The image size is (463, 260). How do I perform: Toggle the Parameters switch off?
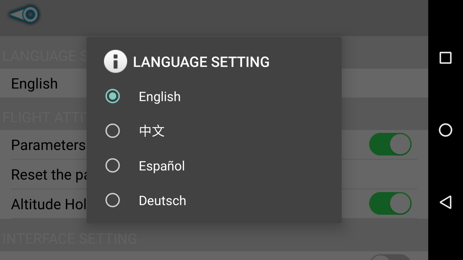coord(390,144)
